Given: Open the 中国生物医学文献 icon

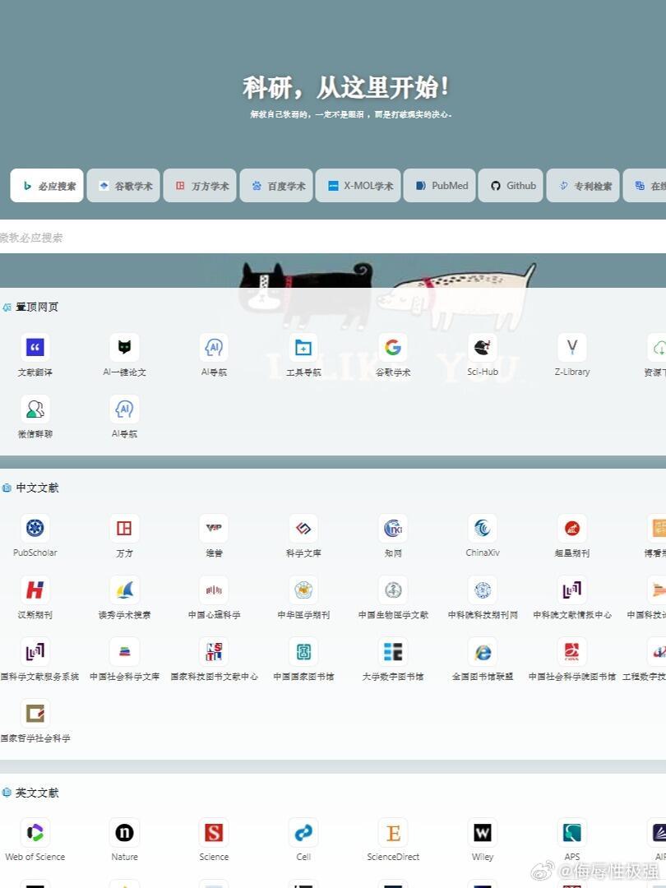Looking at the screenshot, I should (x=393, y=590).
